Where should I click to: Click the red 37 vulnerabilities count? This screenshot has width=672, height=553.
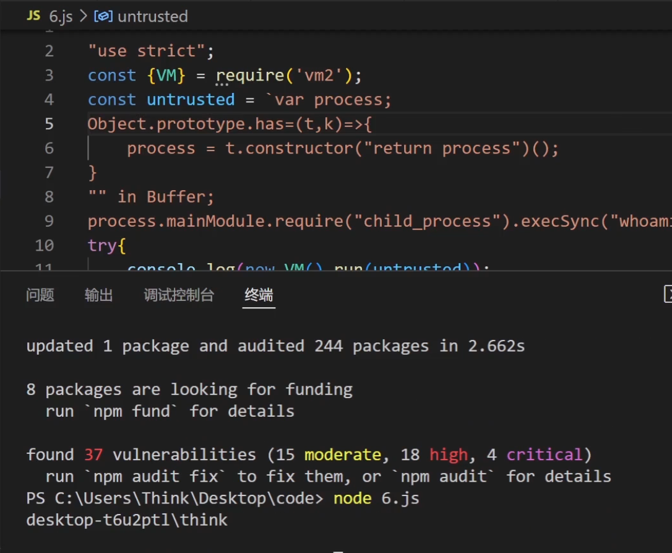tap(93, 455)
